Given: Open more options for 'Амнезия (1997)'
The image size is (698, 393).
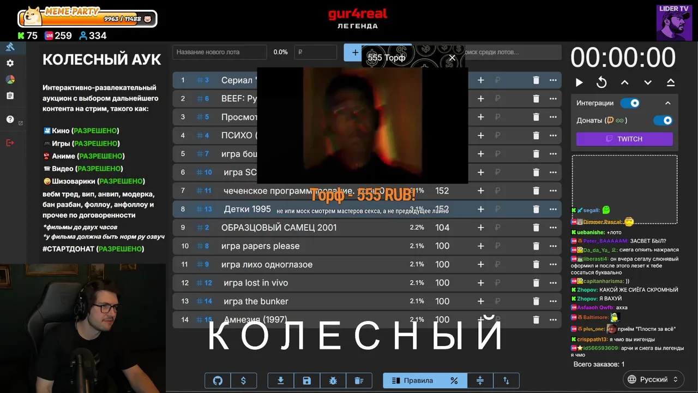Looking at the screenshot, I should (553, 320).
